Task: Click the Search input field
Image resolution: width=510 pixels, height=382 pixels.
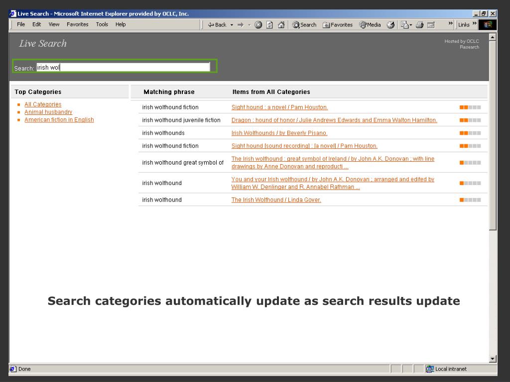Action: pyautogui.click(x=123, y=67)
